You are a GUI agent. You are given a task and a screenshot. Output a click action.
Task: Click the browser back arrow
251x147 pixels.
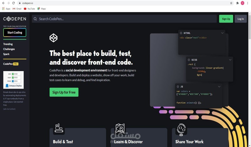point(3,3)
